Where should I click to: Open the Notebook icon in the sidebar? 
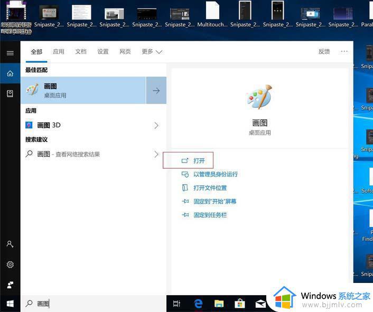pos(10,93)
